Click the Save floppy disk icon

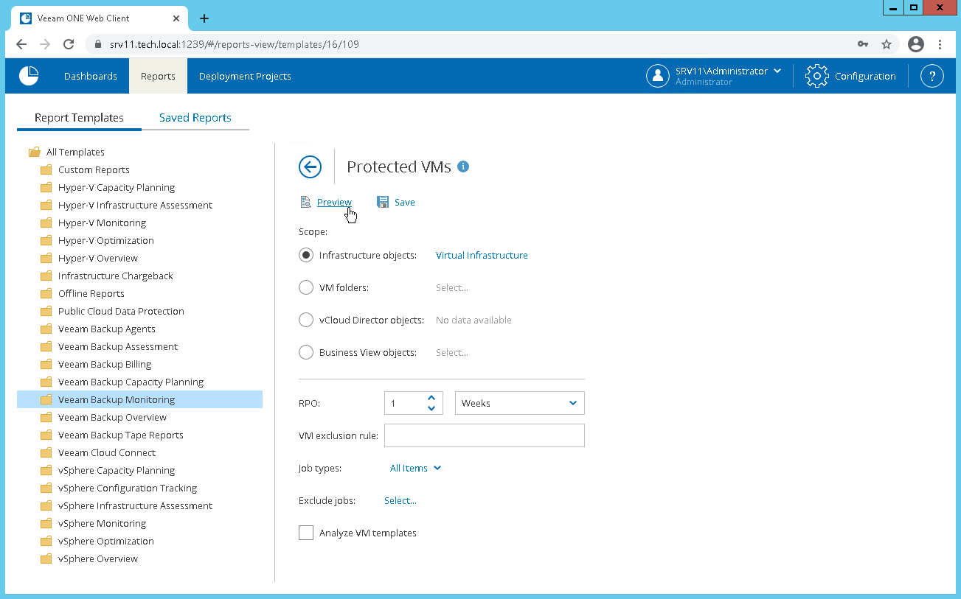383,202
